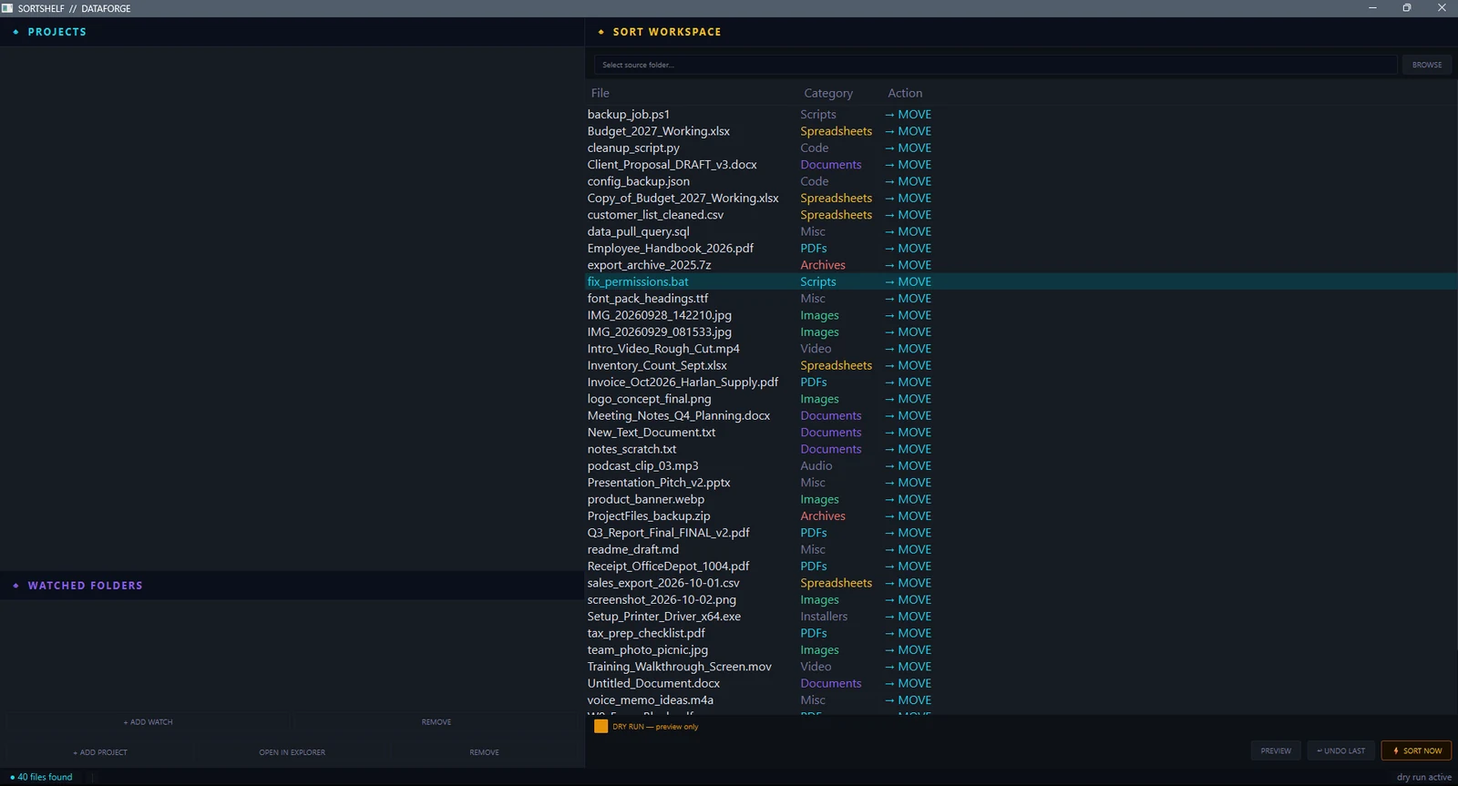Click Images category for logo_concept_final.png
The image size is (1458, 786).
(819, 399)
